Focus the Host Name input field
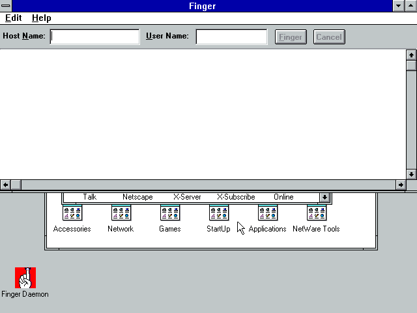Viewport: 417px width, 313px height. coord(94,37)
